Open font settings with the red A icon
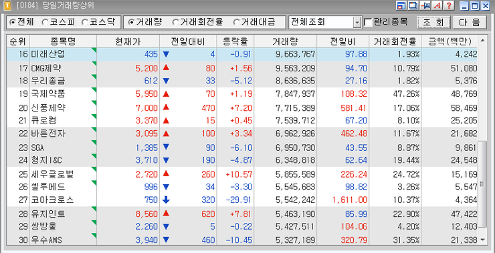 pos(437,5)
